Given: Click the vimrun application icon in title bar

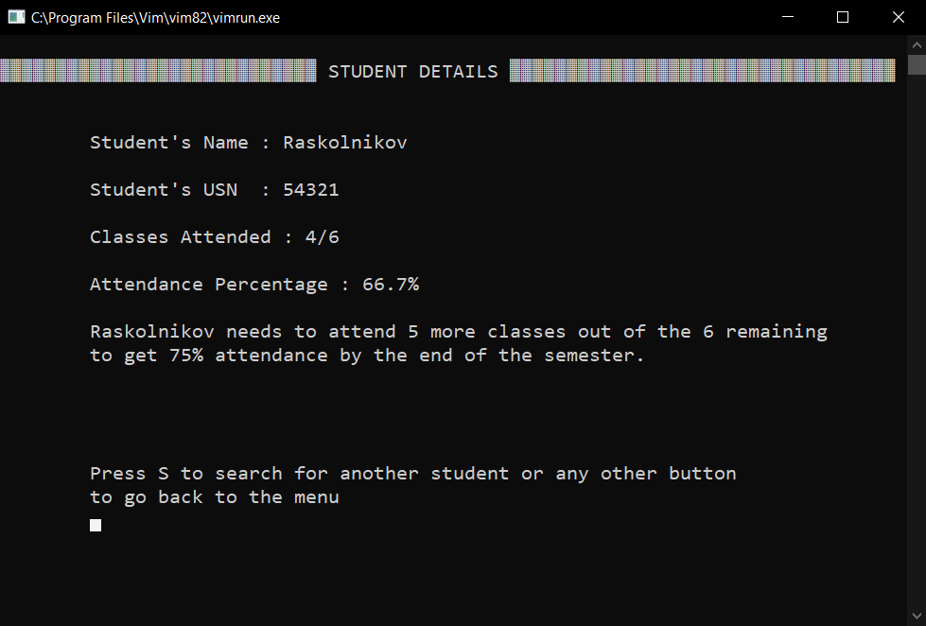Looking at the screenshot, I should [14, 17].
